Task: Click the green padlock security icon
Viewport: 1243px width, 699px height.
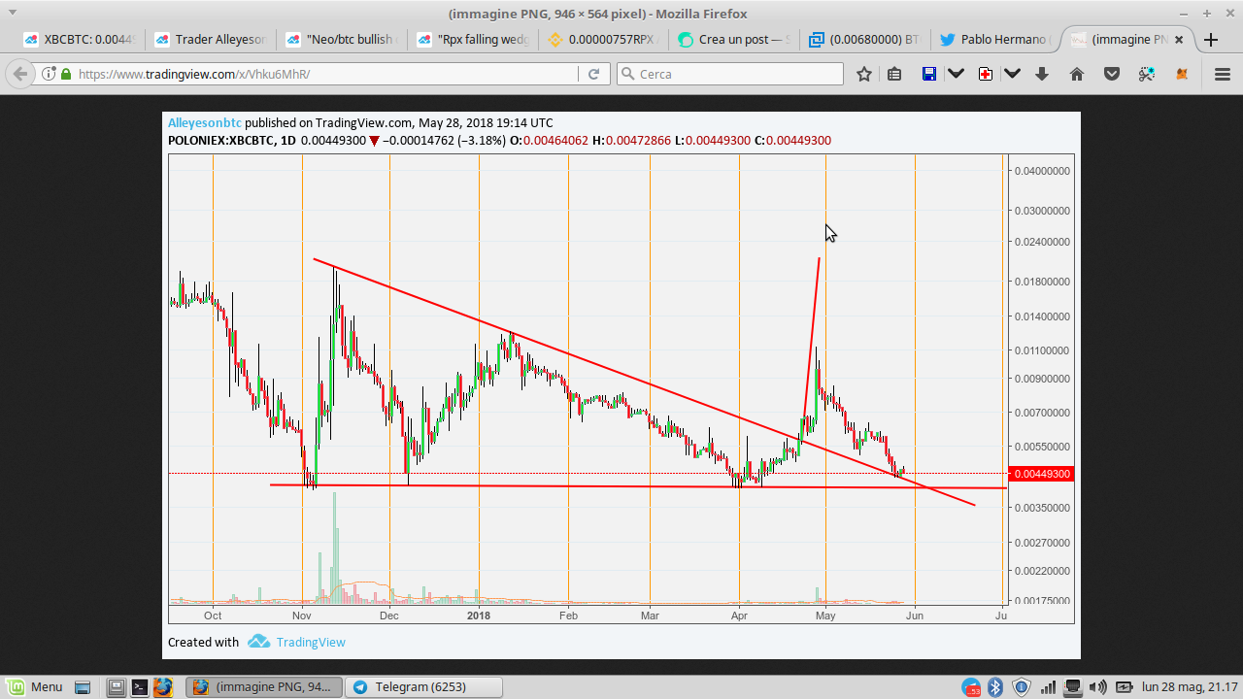Action: (x=66, y=74)
